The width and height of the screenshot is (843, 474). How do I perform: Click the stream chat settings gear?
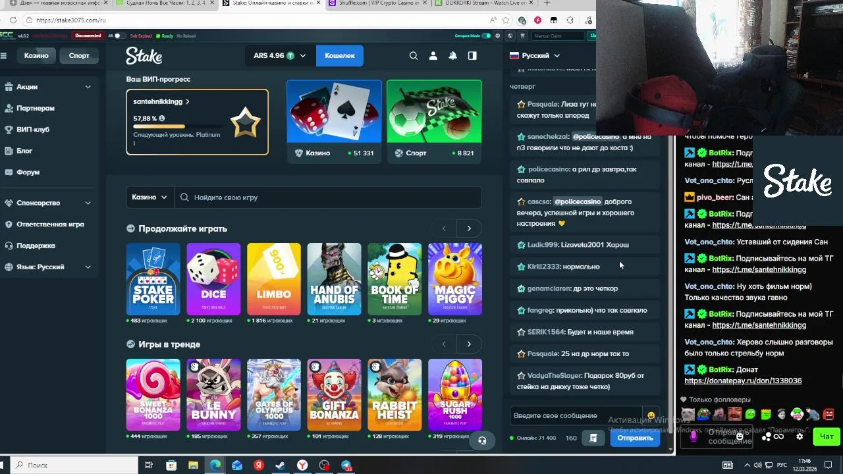800,436
